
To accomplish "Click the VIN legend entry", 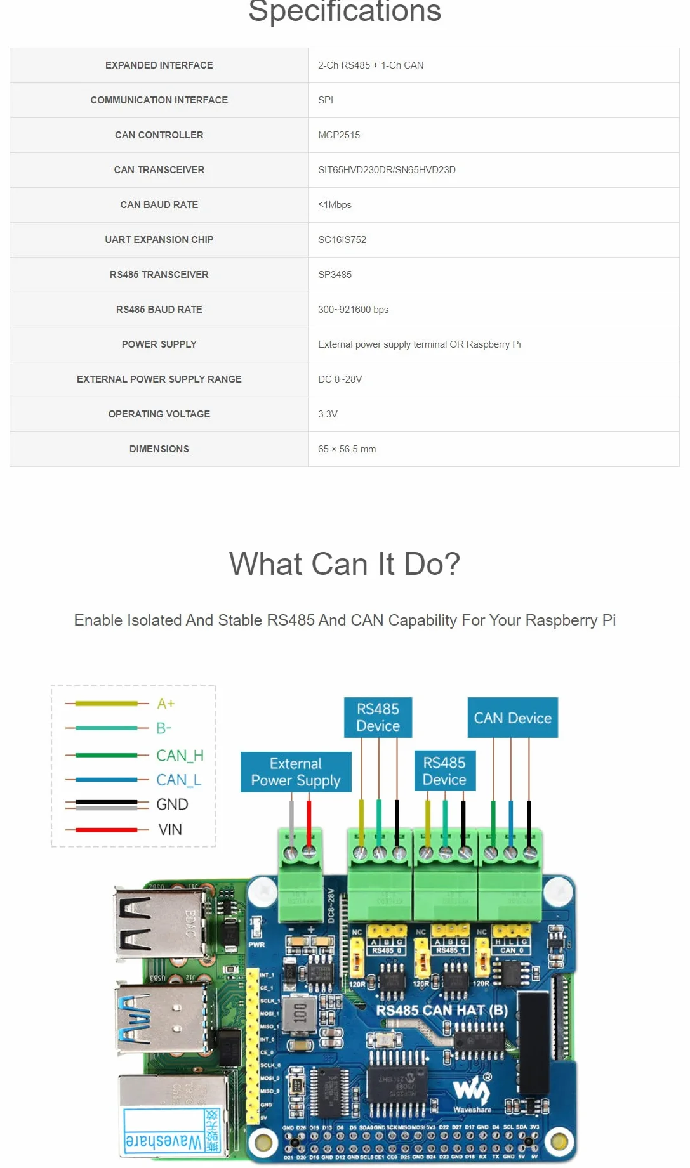I will point(123,829).
